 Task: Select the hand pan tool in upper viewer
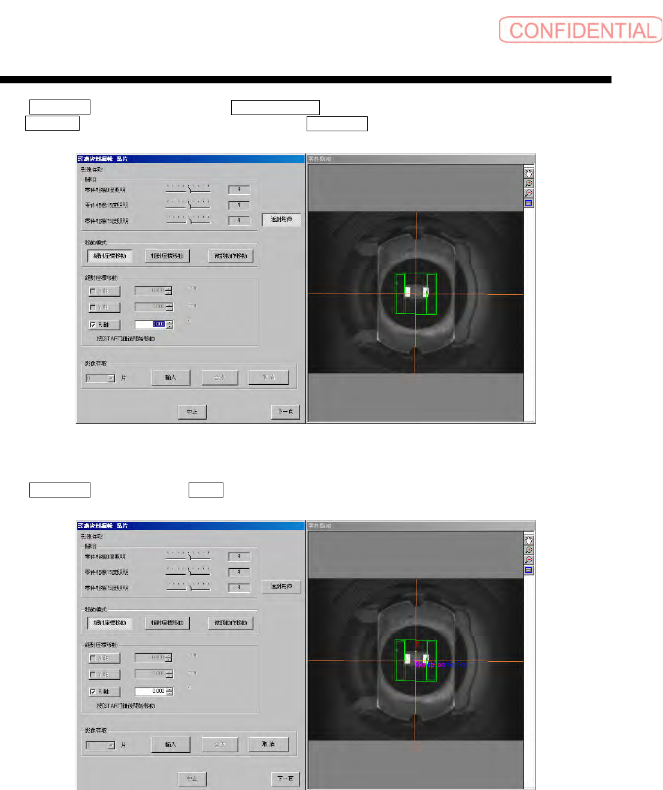pos(529,173)
